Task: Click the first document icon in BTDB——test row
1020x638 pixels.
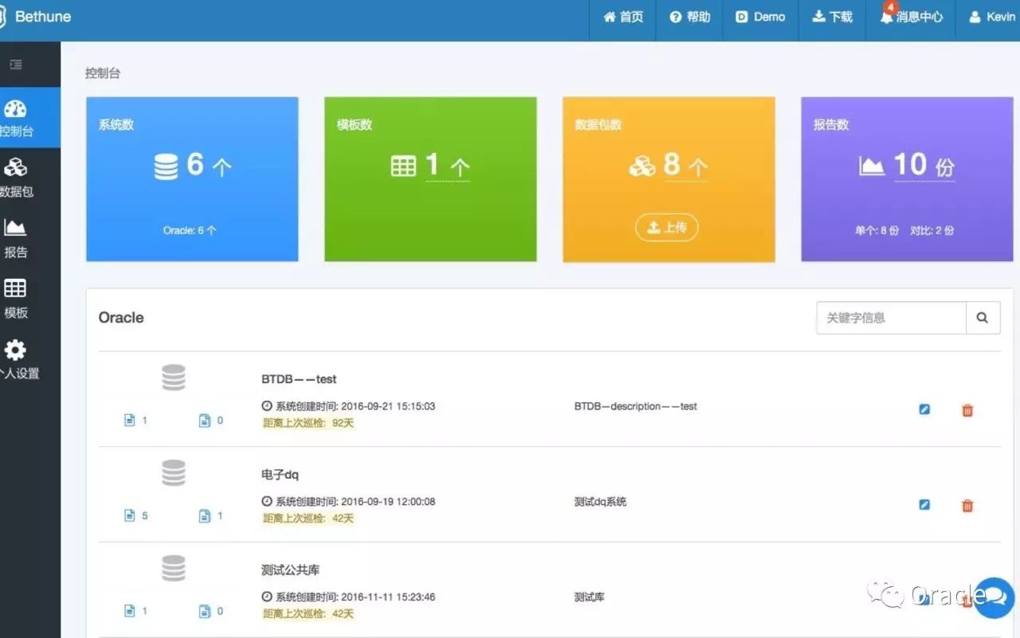Action: (x=130, y=420)
